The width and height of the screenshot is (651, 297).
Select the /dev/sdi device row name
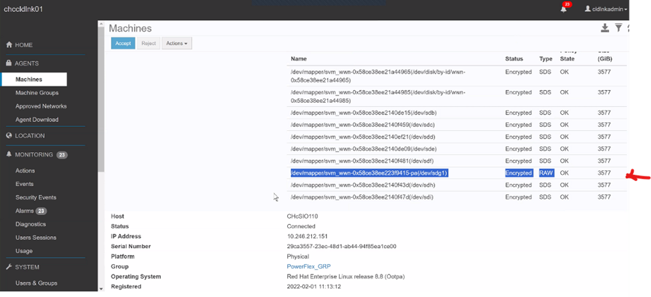coord(362,197)
